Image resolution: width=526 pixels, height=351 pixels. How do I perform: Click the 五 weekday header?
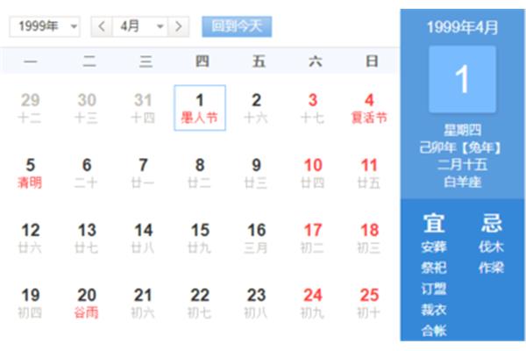coord(259,61)
